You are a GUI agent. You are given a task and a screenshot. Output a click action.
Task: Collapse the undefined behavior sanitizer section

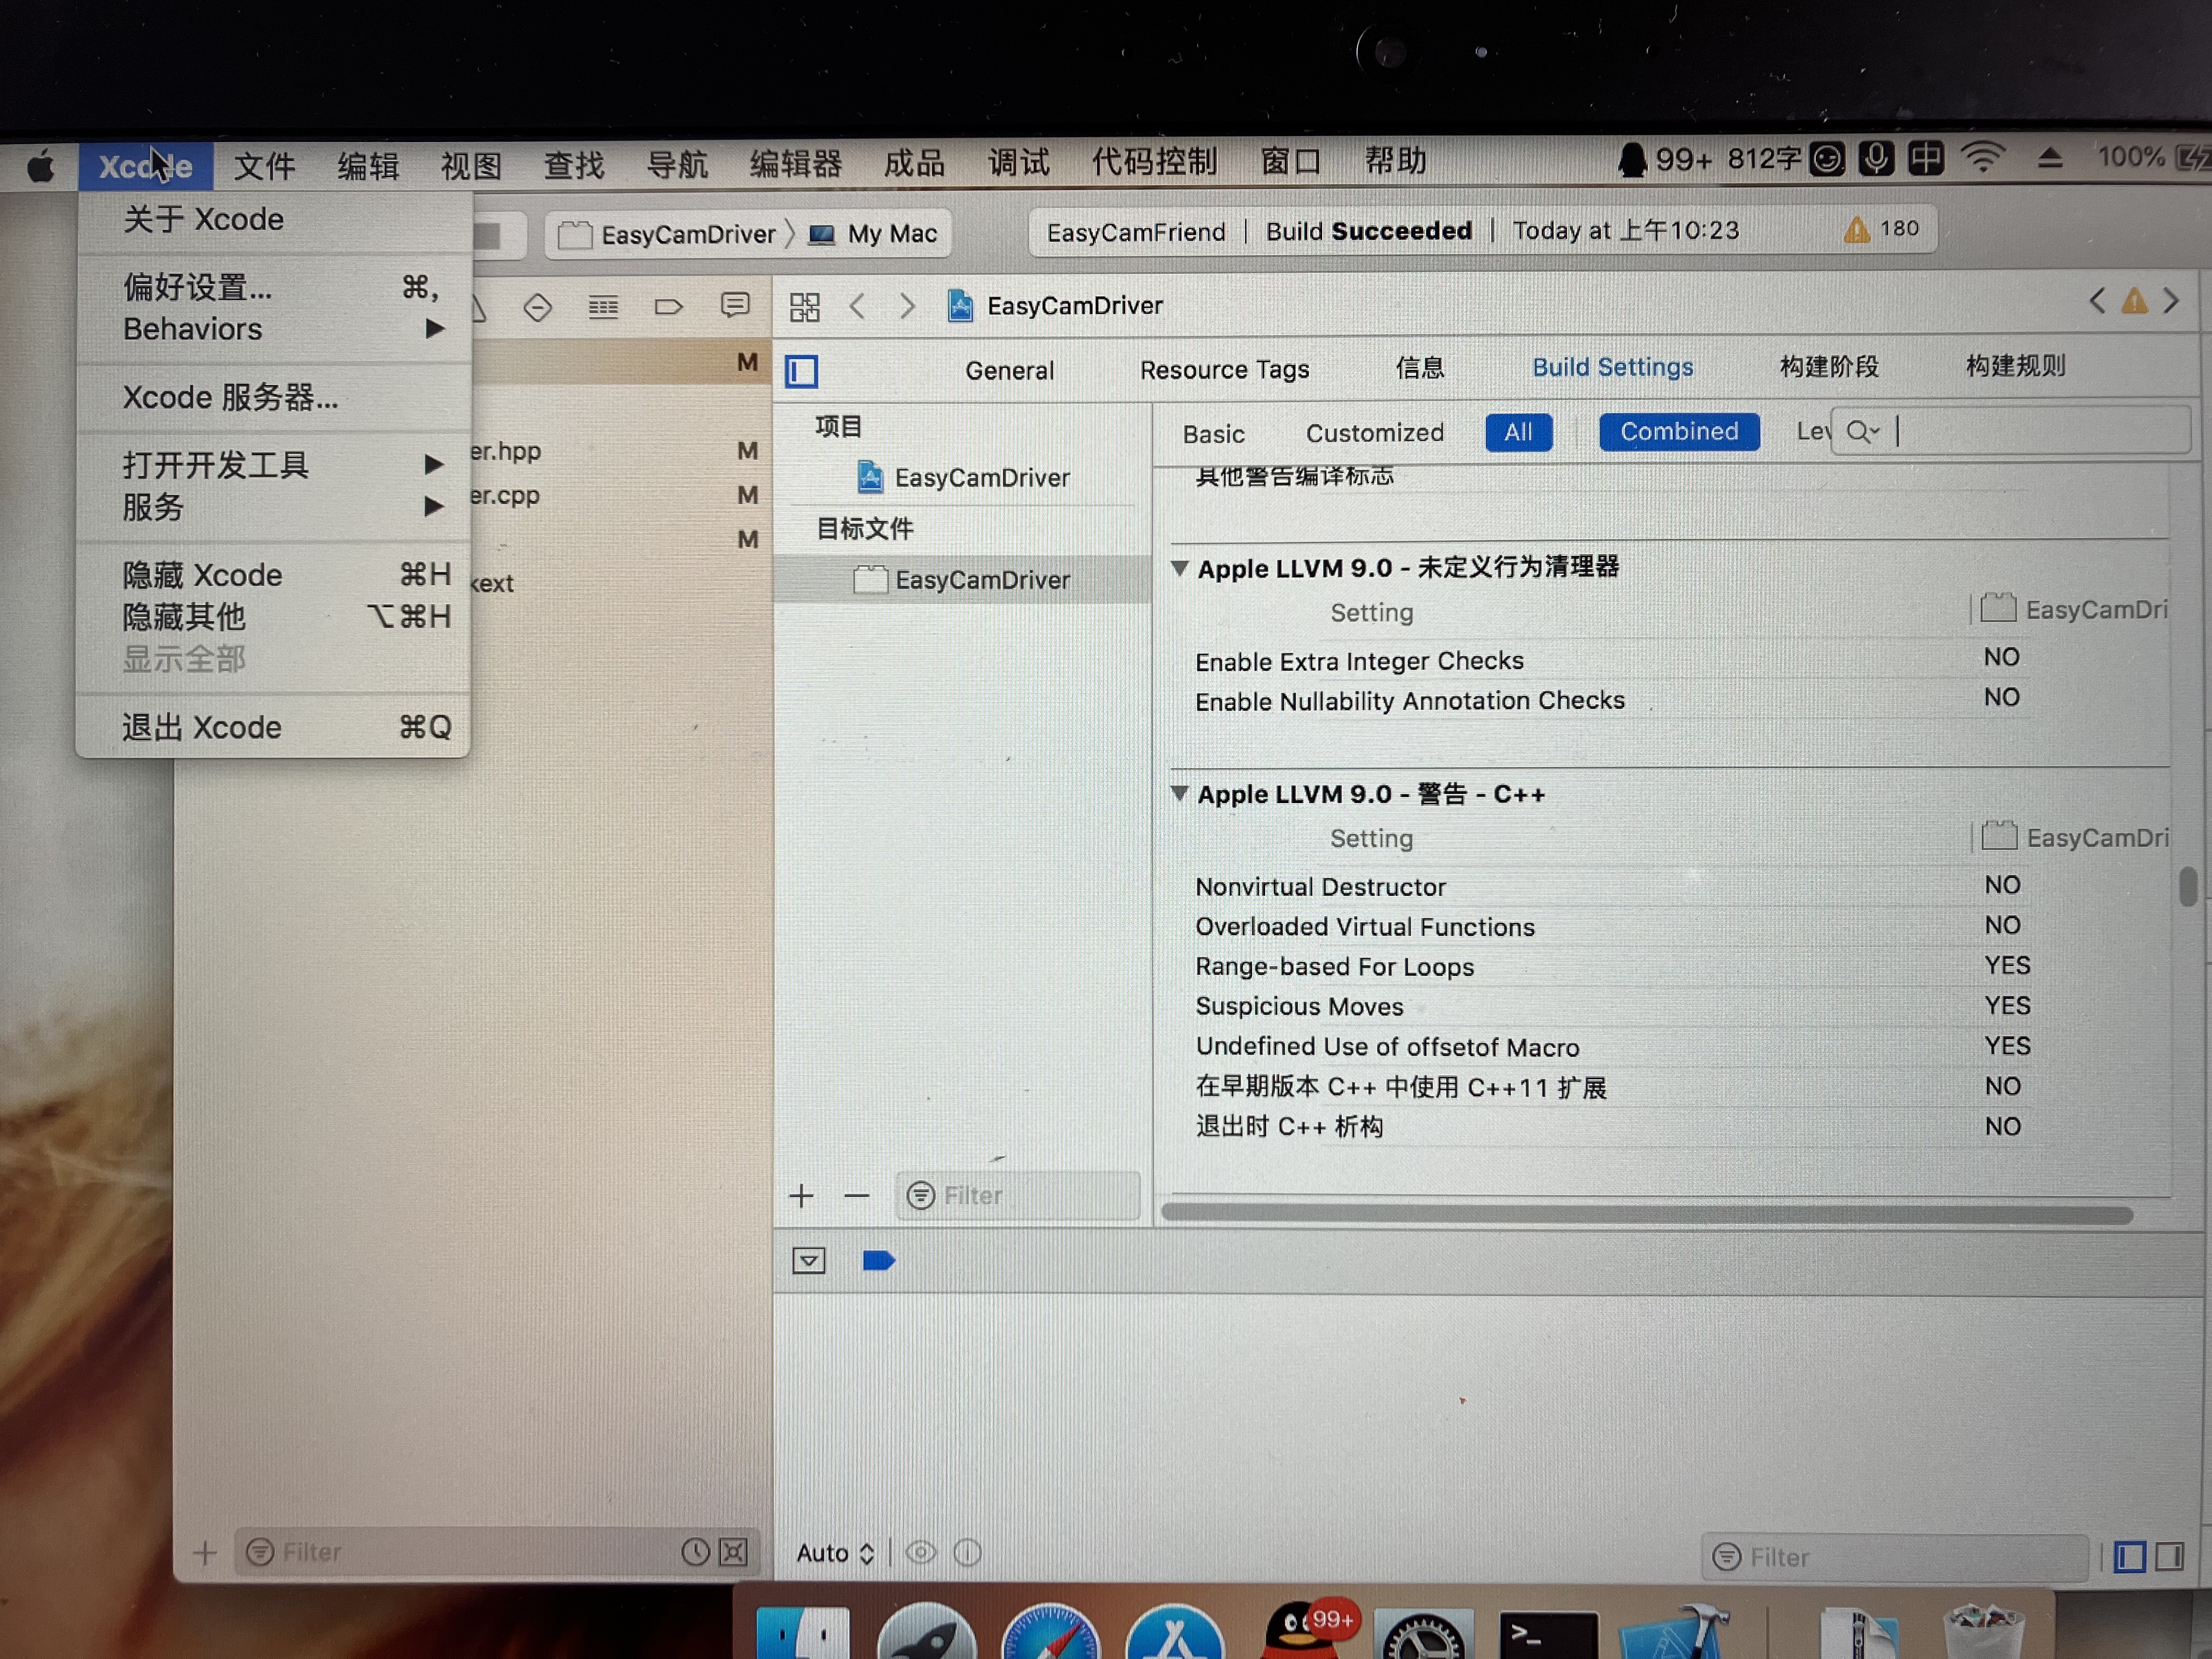[1180, 568]
